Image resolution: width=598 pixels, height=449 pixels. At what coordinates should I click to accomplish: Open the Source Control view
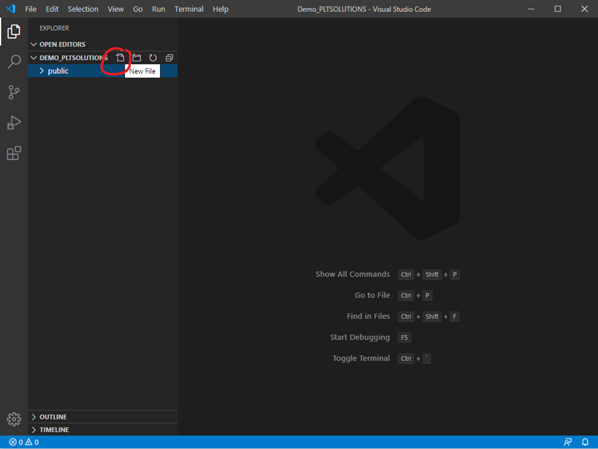coord(14,92)
